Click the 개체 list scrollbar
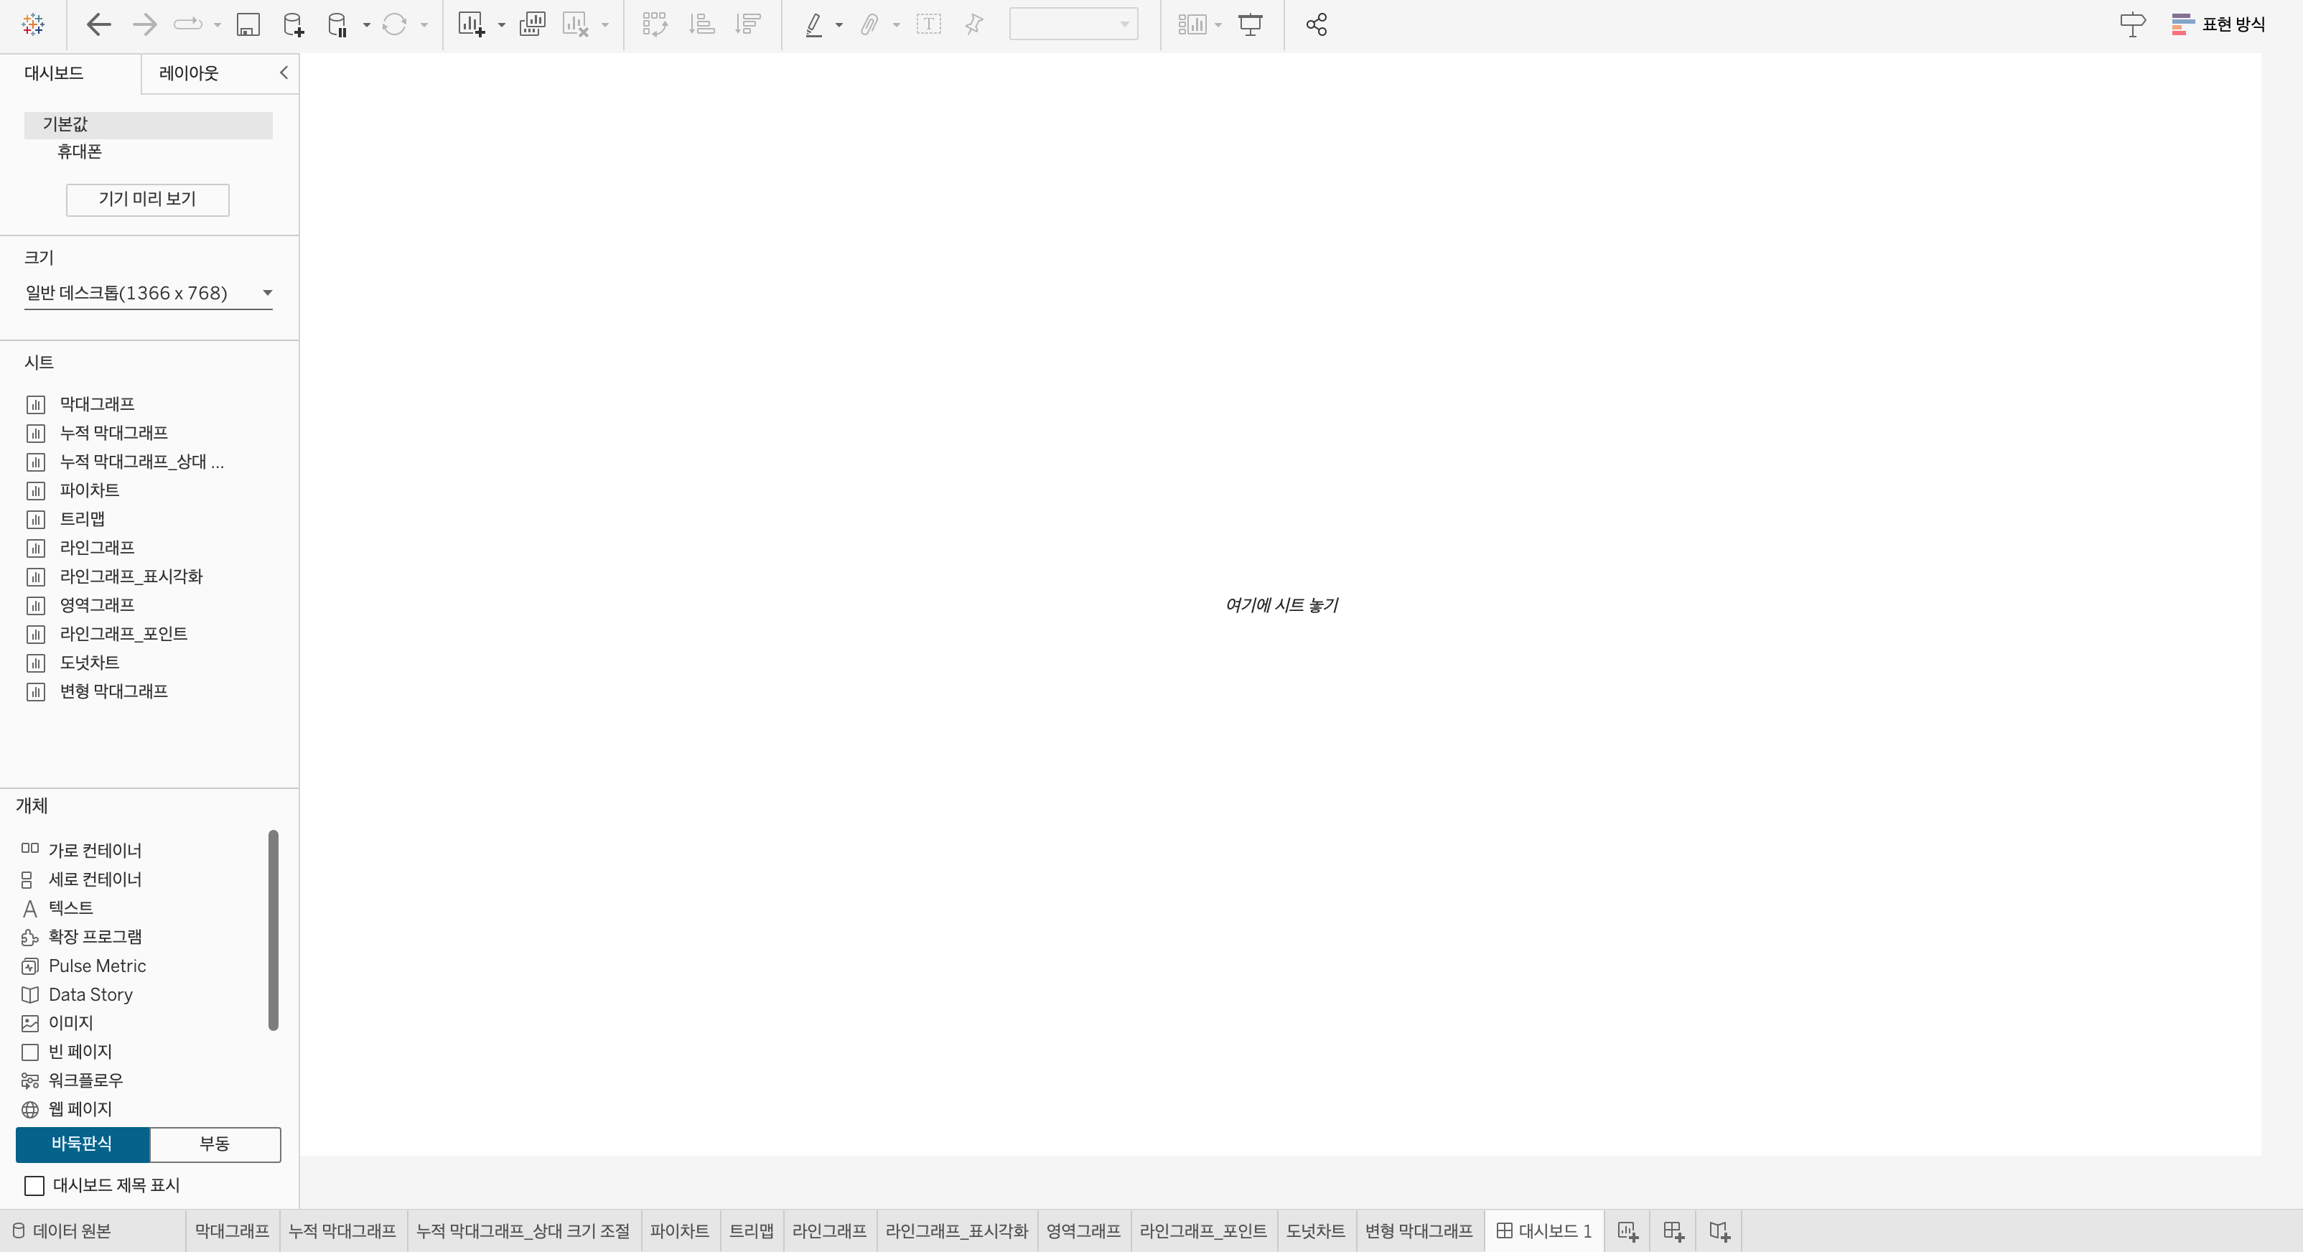This screenshot has height=1252, width=2303. (274, 930)
